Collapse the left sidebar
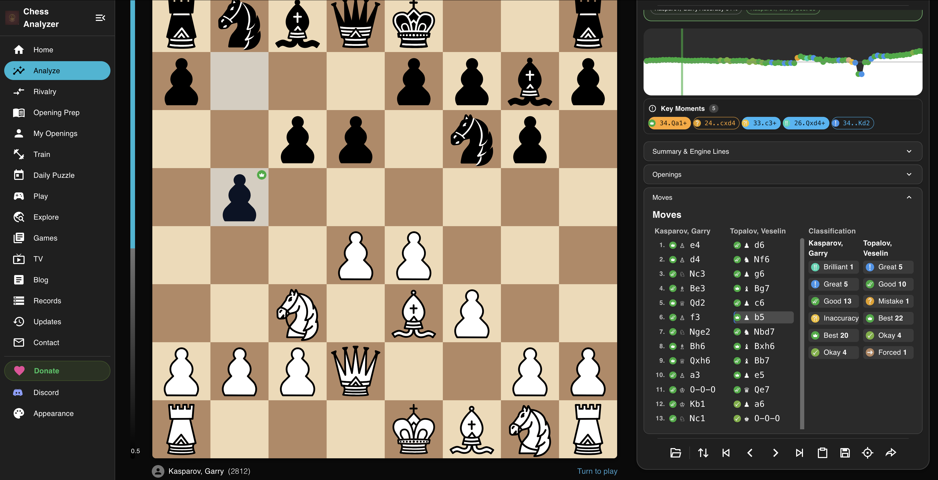 tap(100, 18)
